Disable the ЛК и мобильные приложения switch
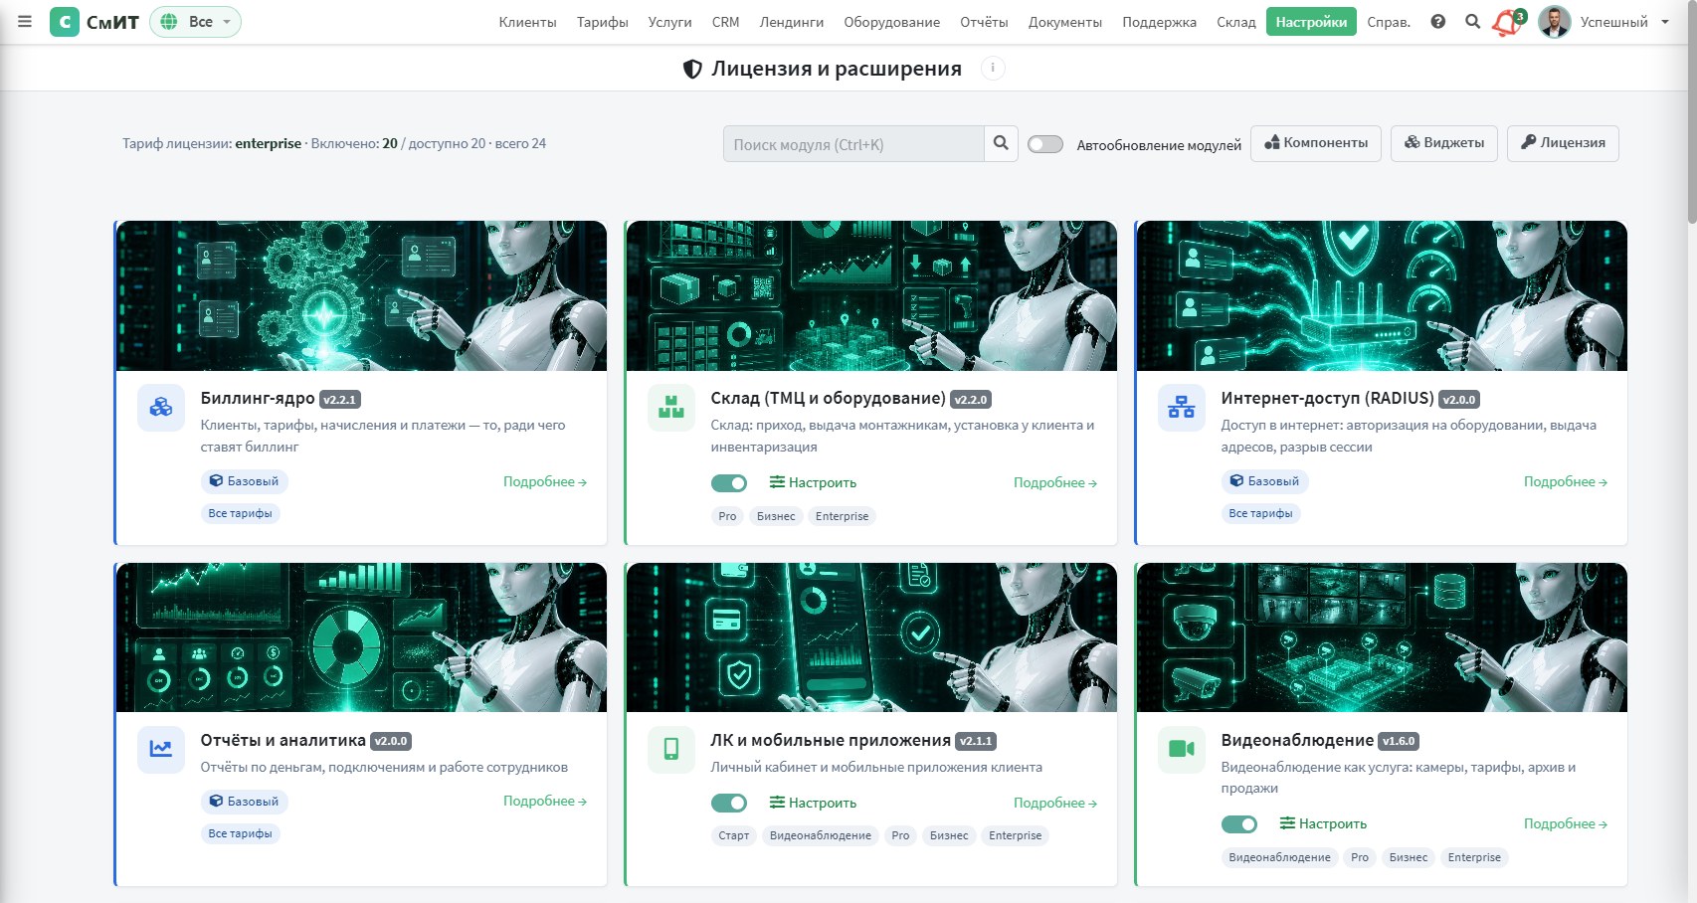 tap(729, 803)
